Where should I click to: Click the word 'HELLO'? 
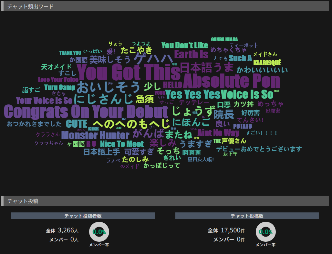(x=172, y=85)
